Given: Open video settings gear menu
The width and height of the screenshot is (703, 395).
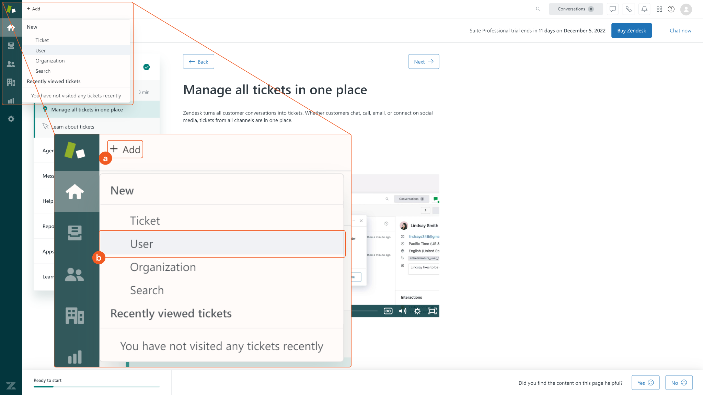Looking at the screenshot, I should pyautogui.click(x=417, y=311).
